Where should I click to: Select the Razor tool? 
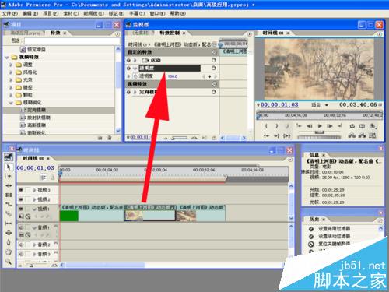pyautogui.click(x=9, y=214)
